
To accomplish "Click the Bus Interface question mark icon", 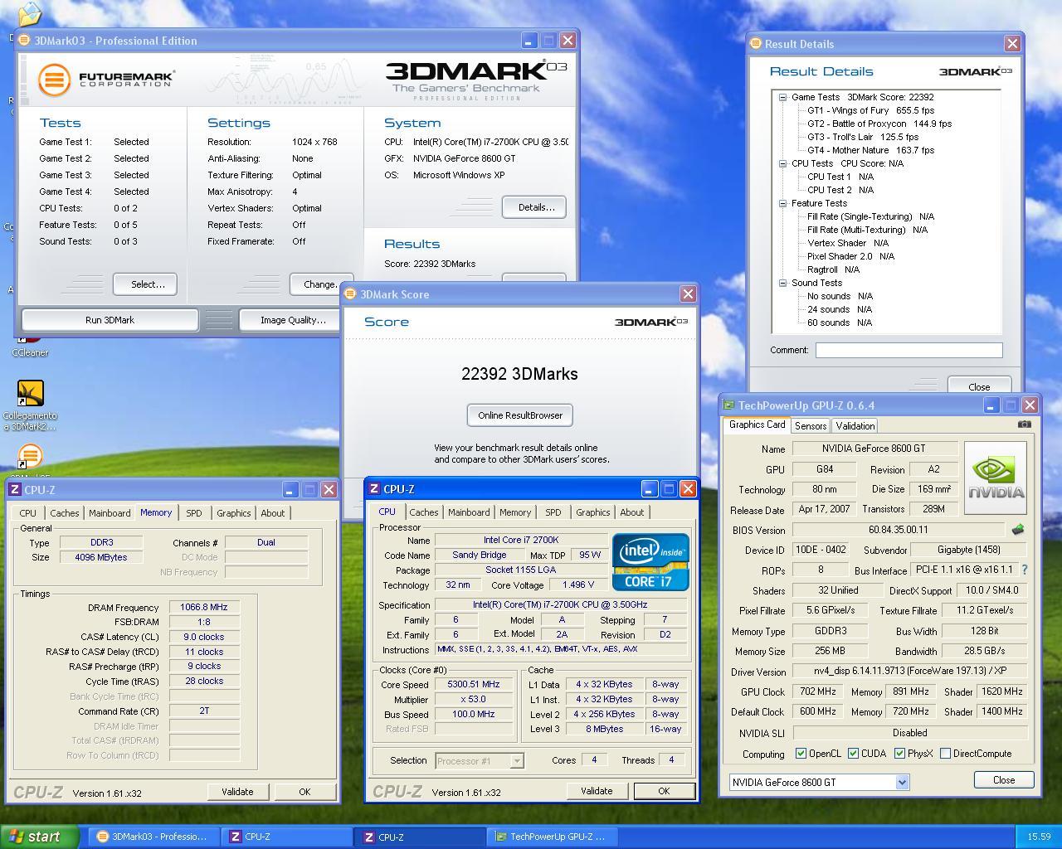I will pos(1025,570).
